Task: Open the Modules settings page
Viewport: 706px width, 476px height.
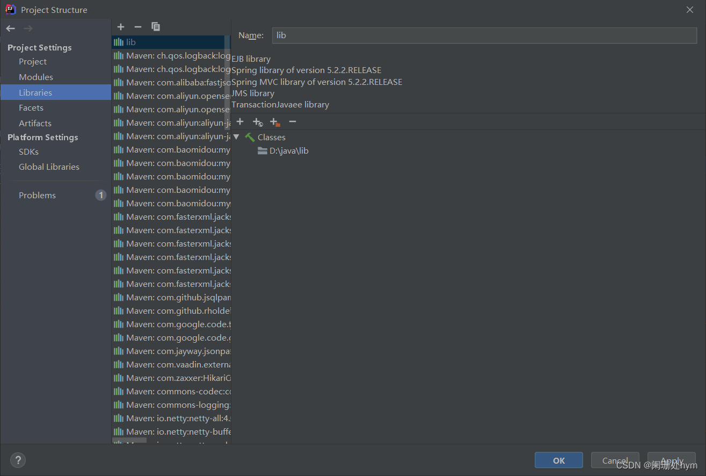Action: (36, 77)
